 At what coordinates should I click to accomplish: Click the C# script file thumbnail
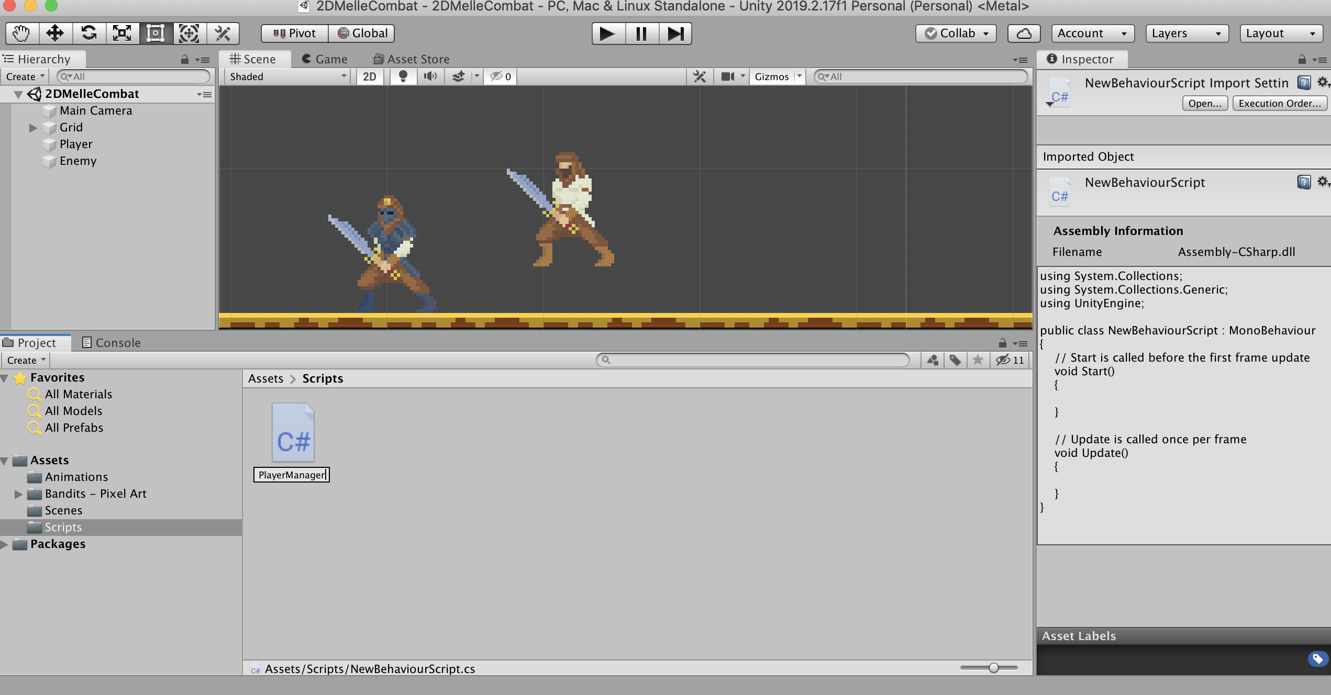pos(293,432)
